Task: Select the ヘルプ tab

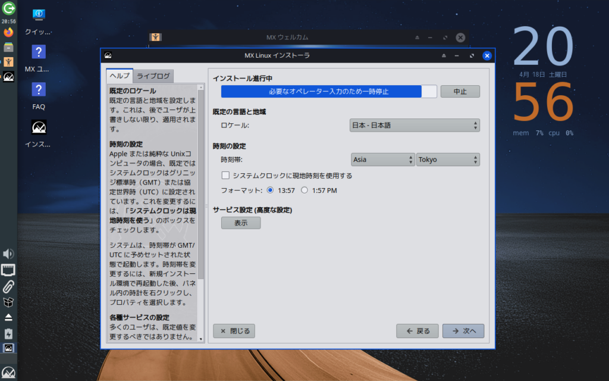Action: (x=119, y=76)
